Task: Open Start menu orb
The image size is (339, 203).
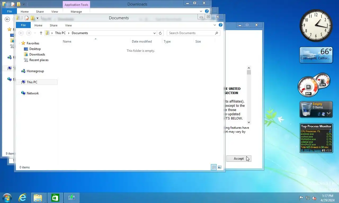Action: point(7,198)
